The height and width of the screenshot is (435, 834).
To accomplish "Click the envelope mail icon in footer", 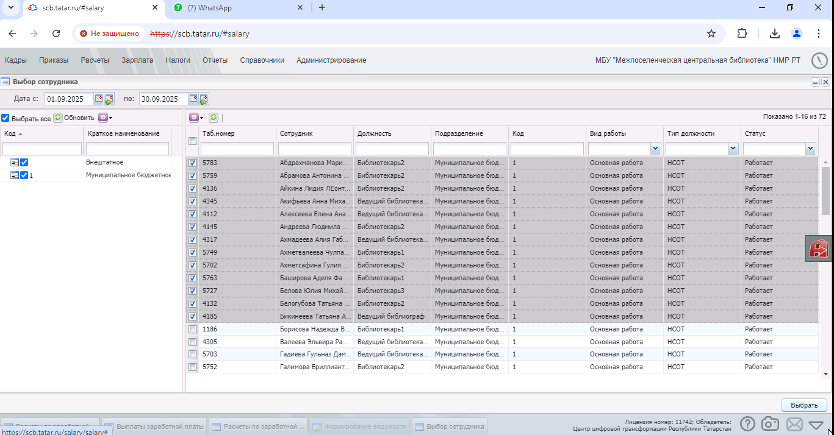I will 794,423.
